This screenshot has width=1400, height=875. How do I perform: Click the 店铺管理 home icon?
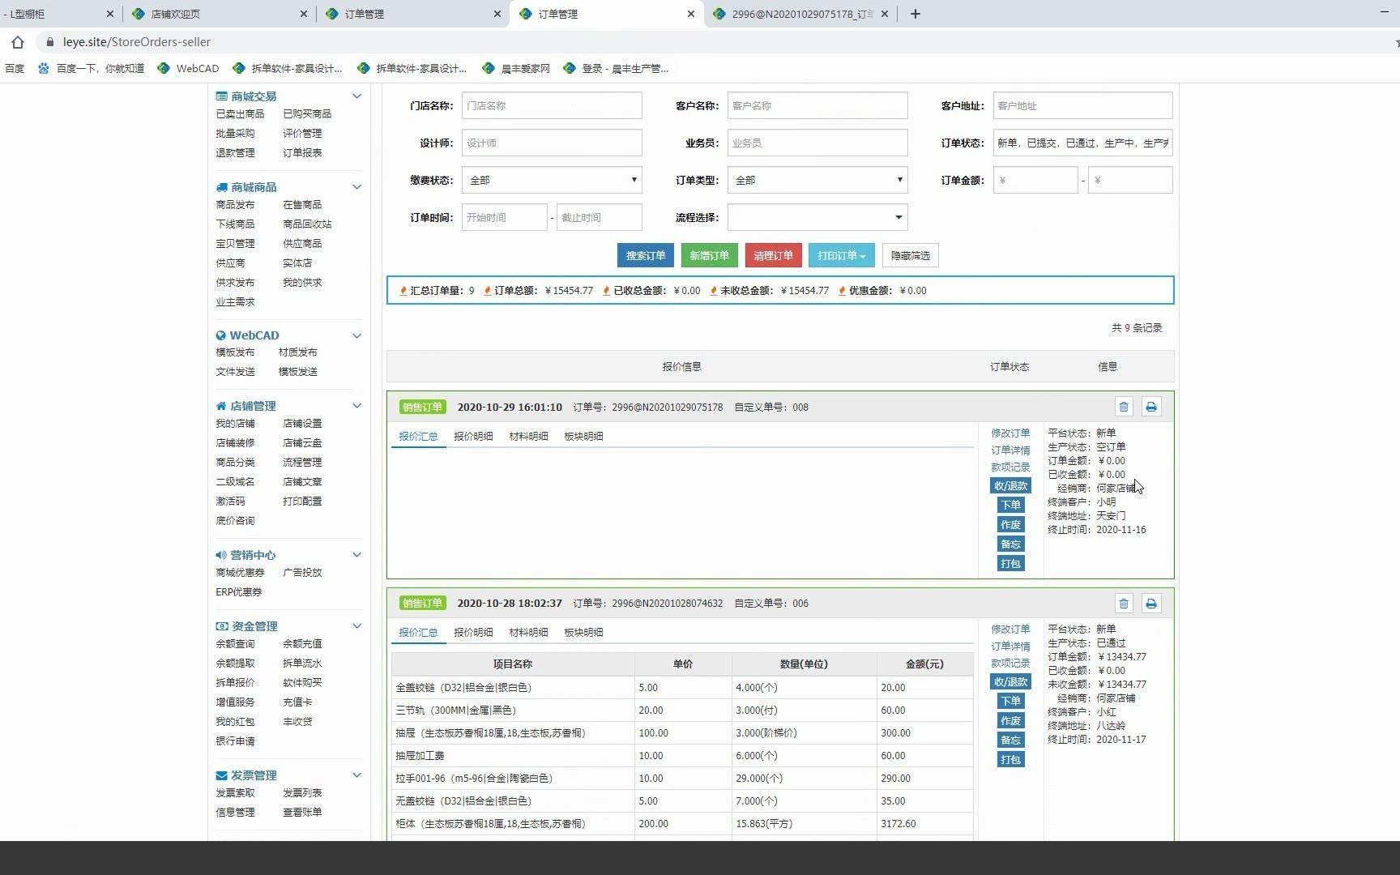(x=221, y=406)
